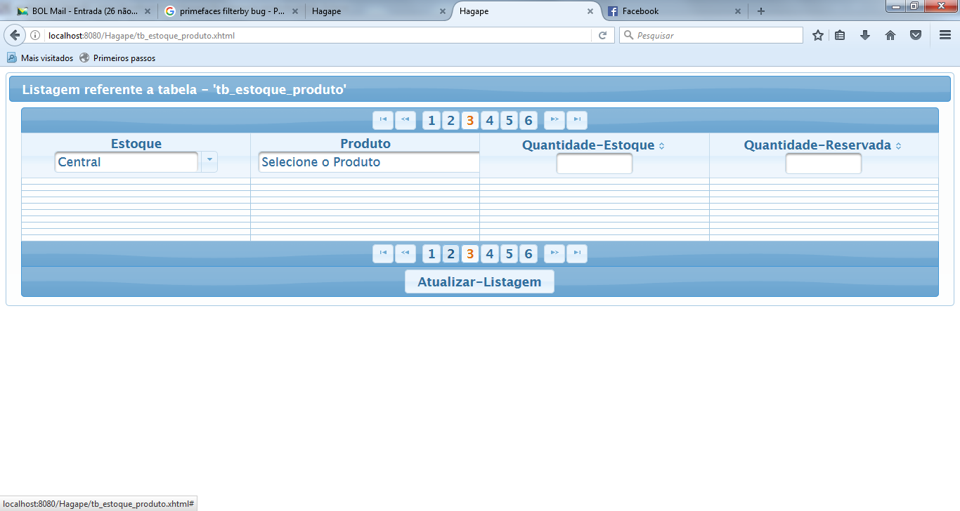This screenshot has width=960, height=511.
Task: Go to next page in top paginator
Action: [554, 120]
